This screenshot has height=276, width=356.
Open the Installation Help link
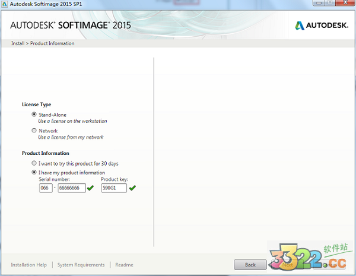pos(29,265)
